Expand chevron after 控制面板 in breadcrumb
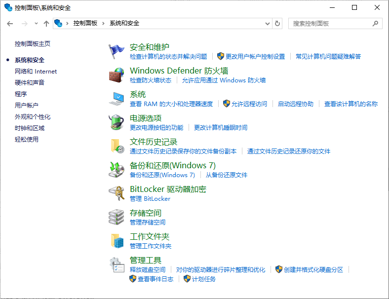Screen dimensions: 389x299 (x=104, y=24)
